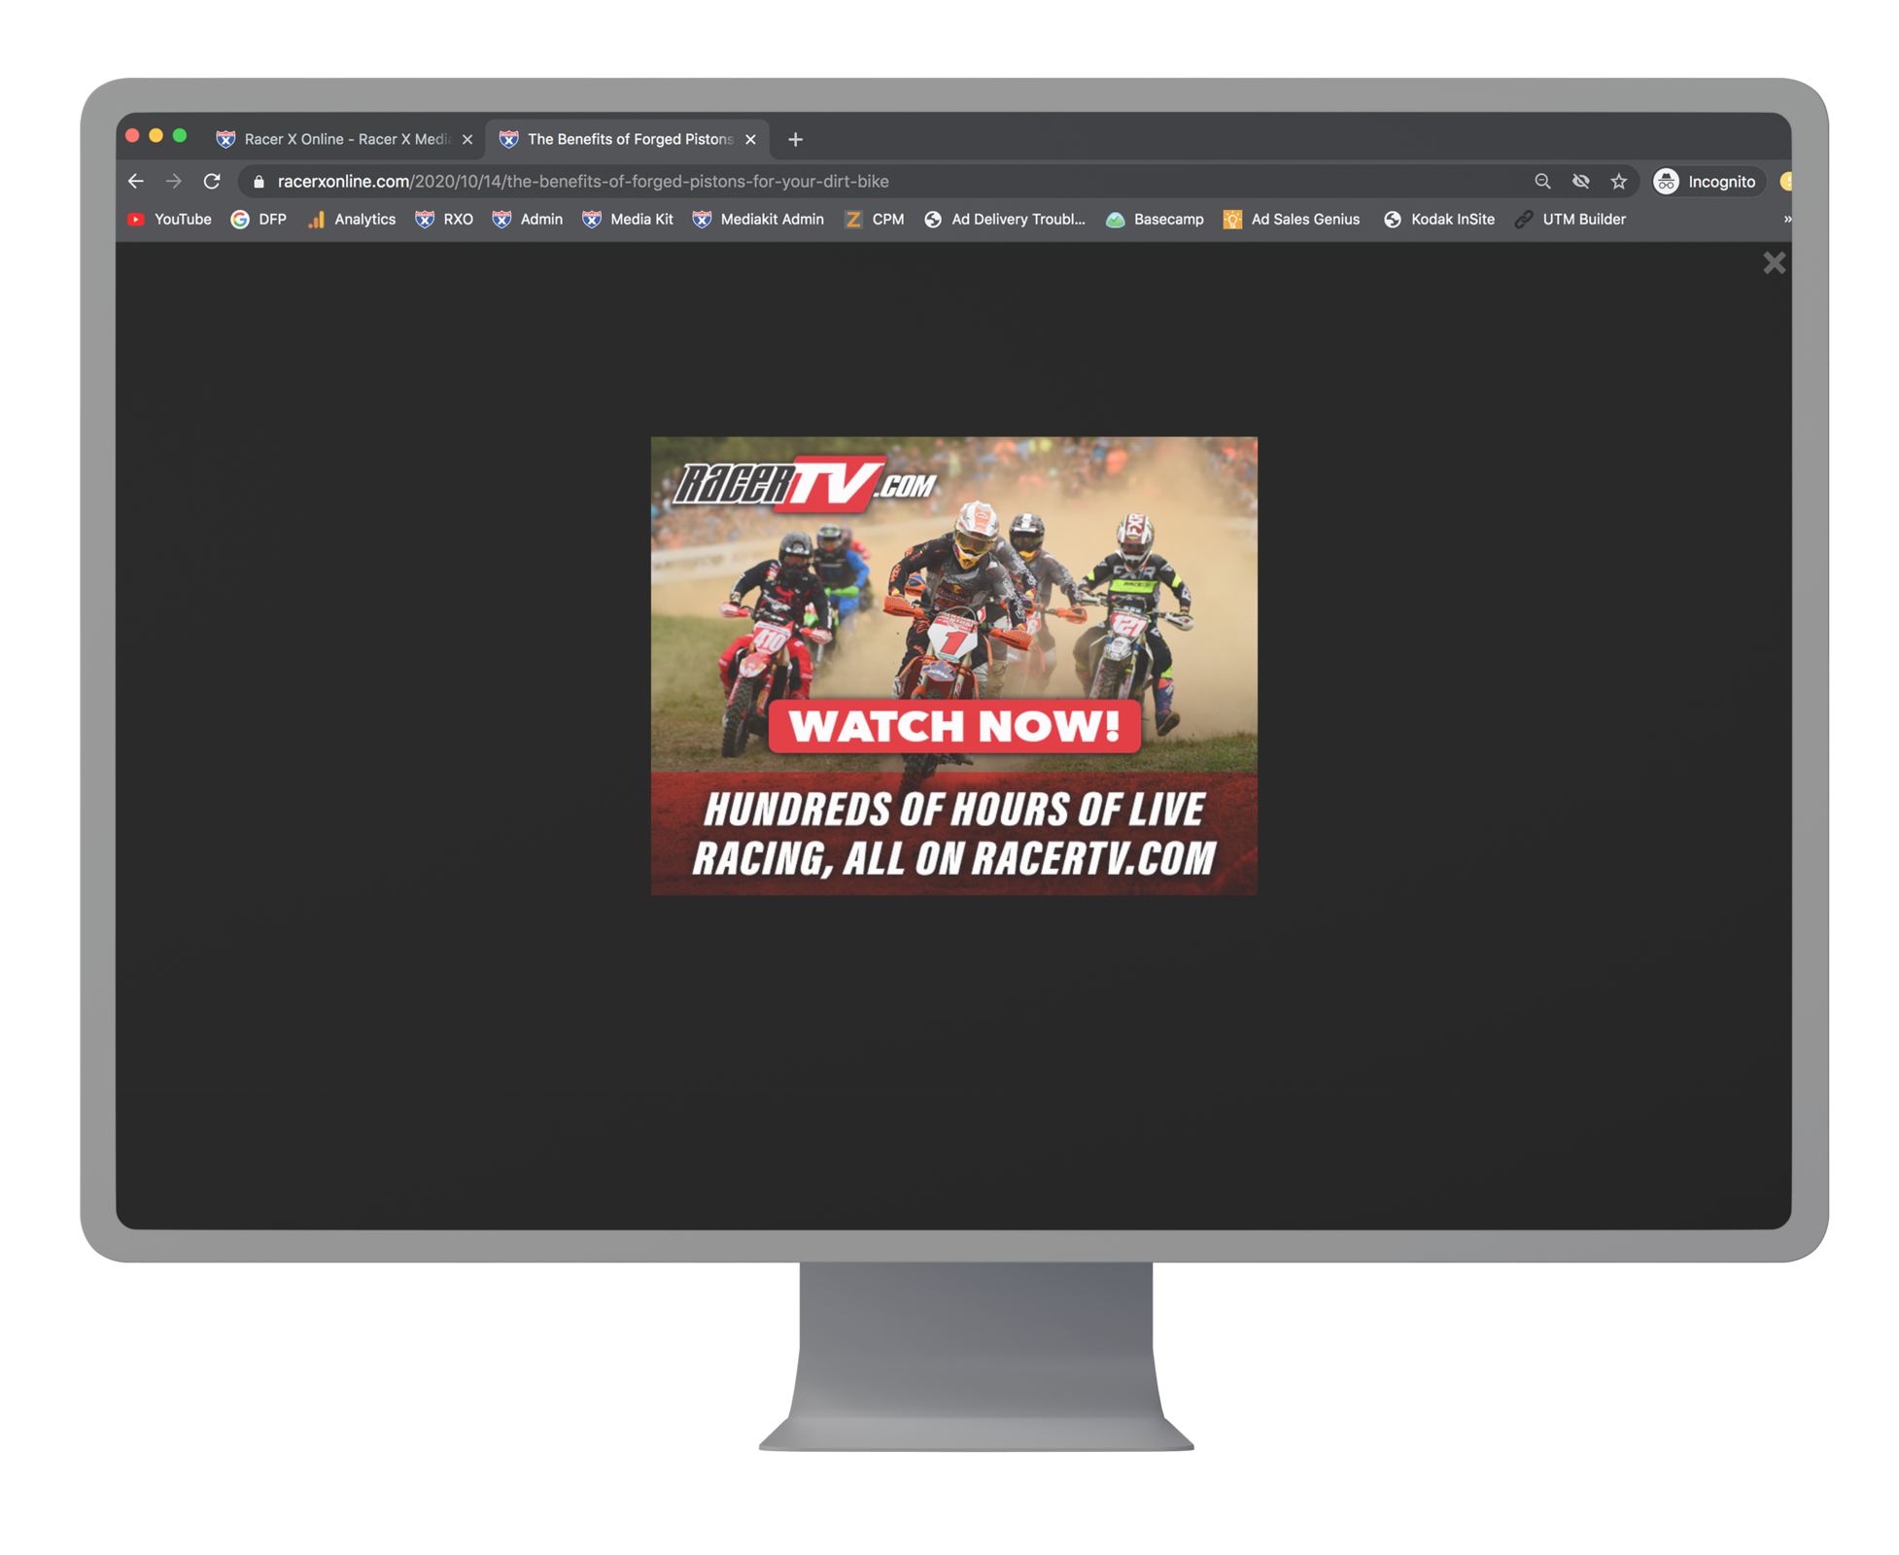This screenshot has height=1555, width=1899.
Task: Open the Ad Sales Genius bookmark
Action: pyautogui.click(x=1292, y=220)
